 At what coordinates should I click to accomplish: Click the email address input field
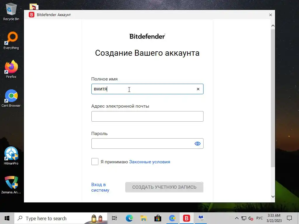147,116
